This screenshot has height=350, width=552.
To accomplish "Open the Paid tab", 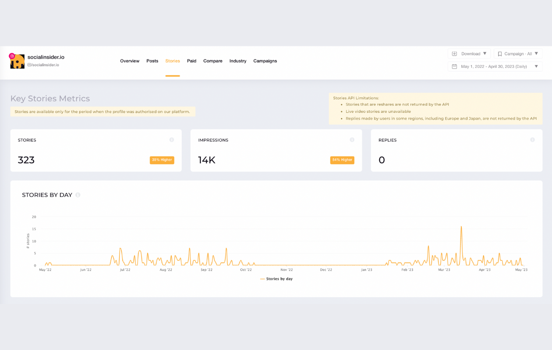I will (191, 61).
